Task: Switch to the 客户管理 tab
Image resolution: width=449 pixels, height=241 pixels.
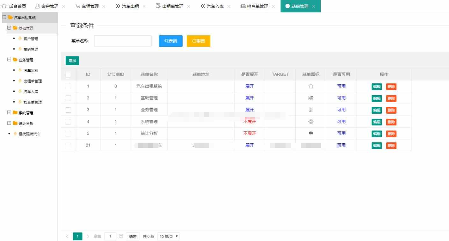Action: [x=47, y=6]
